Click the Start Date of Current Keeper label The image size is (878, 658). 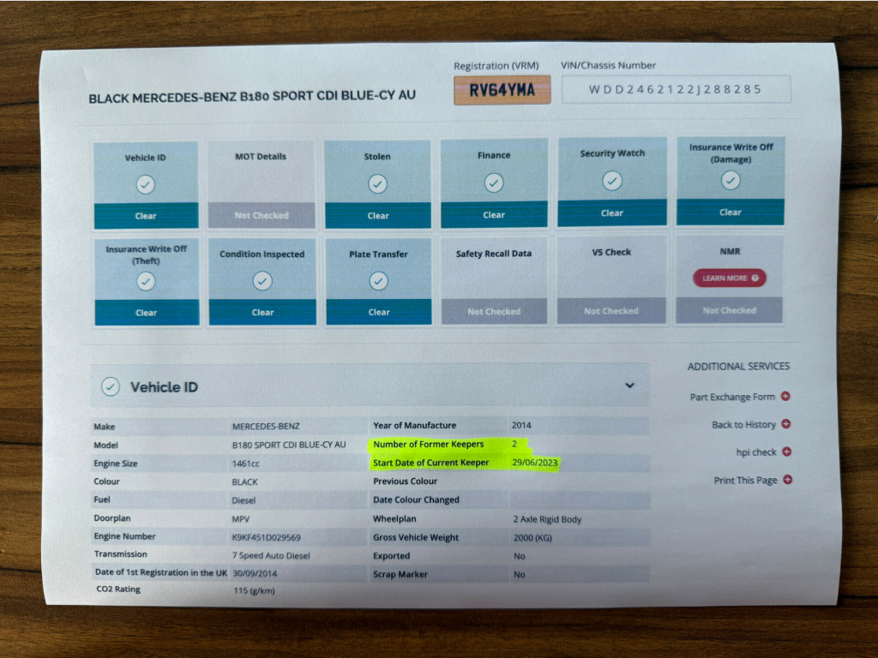point(431,463)
